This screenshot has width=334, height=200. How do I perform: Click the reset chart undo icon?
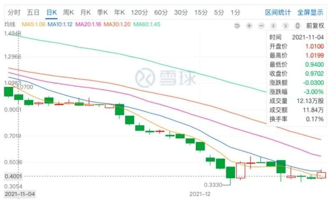(237, 26)
